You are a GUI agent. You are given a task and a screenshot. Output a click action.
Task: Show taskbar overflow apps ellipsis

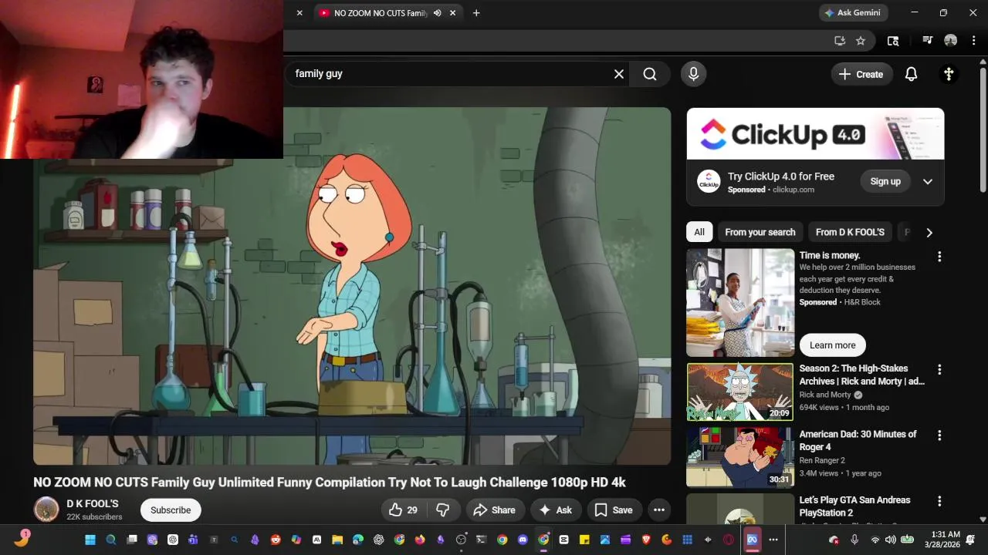click(x=773, y=540)
